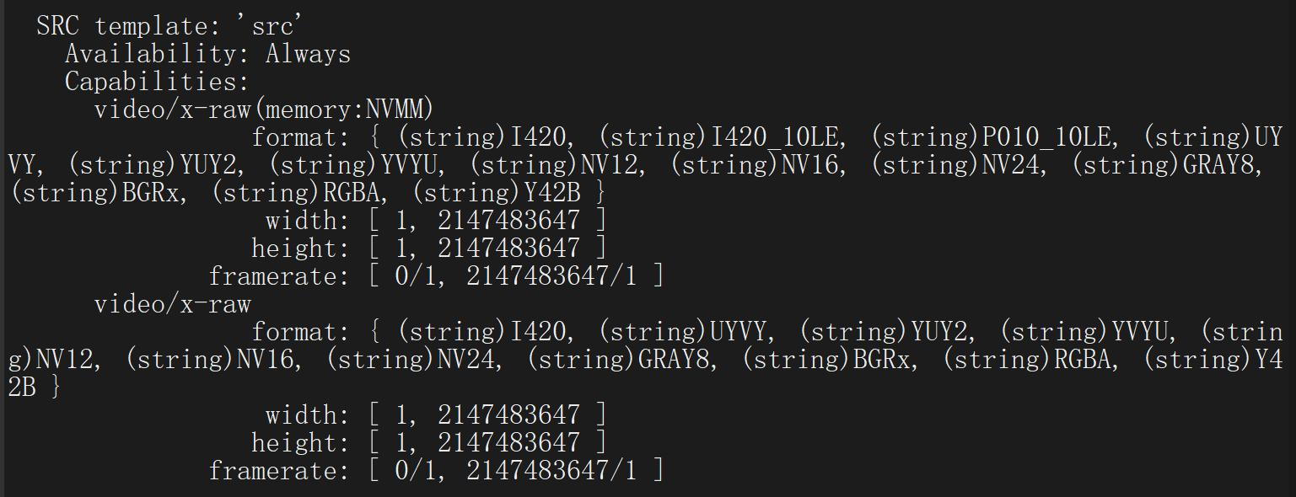Click the 'Capabilities:' label
Screen dimensions: 1296x497
pos(157,82)
